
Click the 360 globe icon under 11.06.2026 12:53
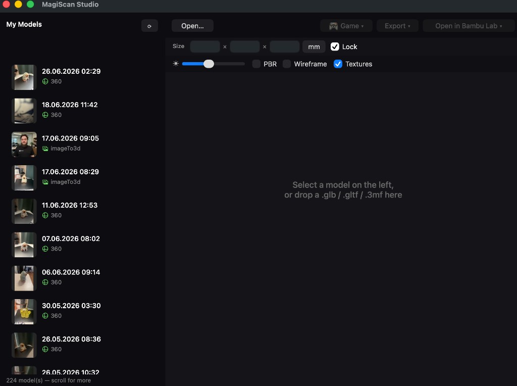[x=45, y=215]
